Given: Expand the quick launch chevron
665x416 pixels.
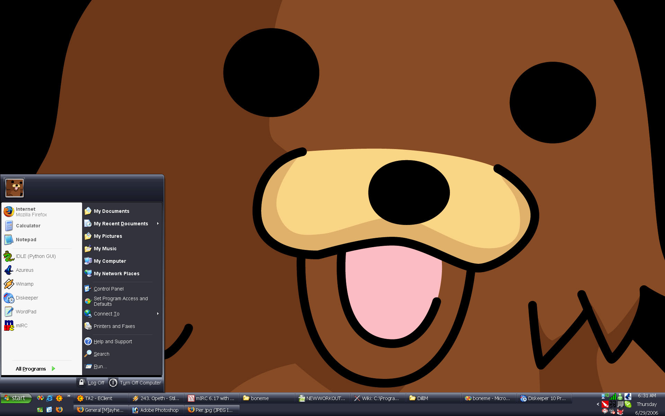Looking at the screenshot, I should click(69, 396).
